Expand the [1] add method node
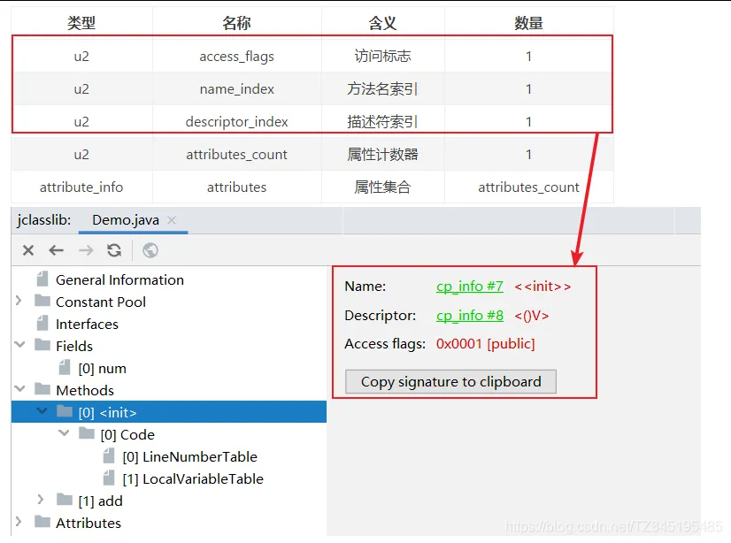Image resolution: width=731 pixels, height=543 pixels. (39, 501)
